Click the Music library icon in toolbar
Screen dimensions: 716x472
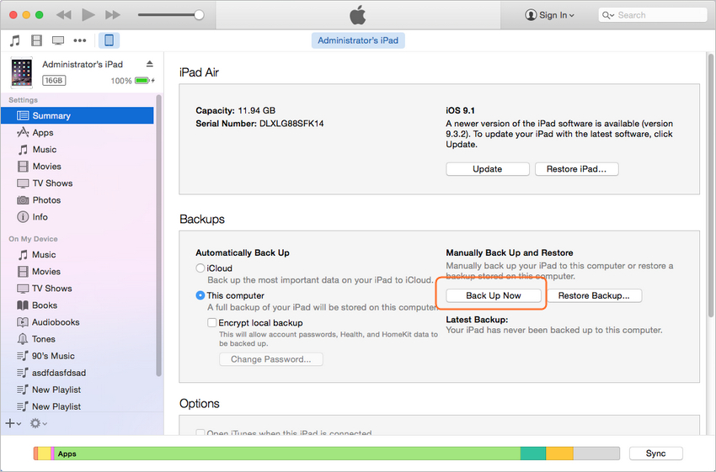(14, 40)
